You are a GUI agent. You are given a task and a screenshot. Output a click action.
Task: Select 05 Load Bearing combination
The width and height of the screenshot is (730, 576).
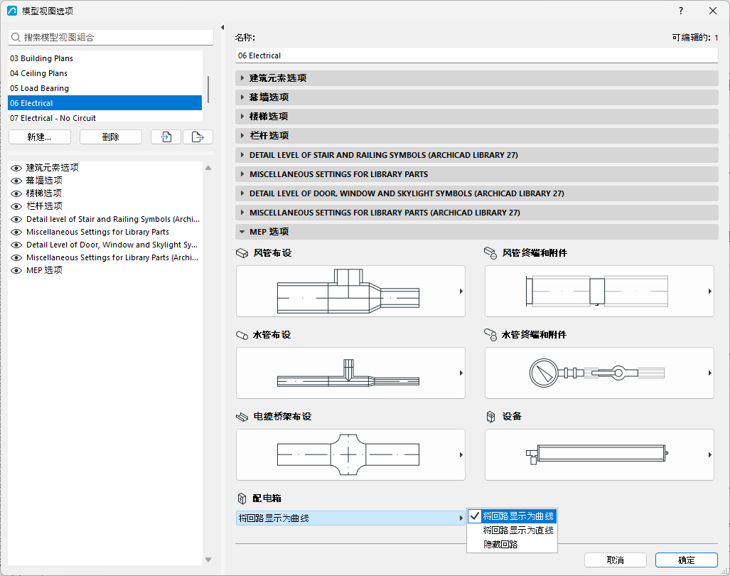pos(104,88)
